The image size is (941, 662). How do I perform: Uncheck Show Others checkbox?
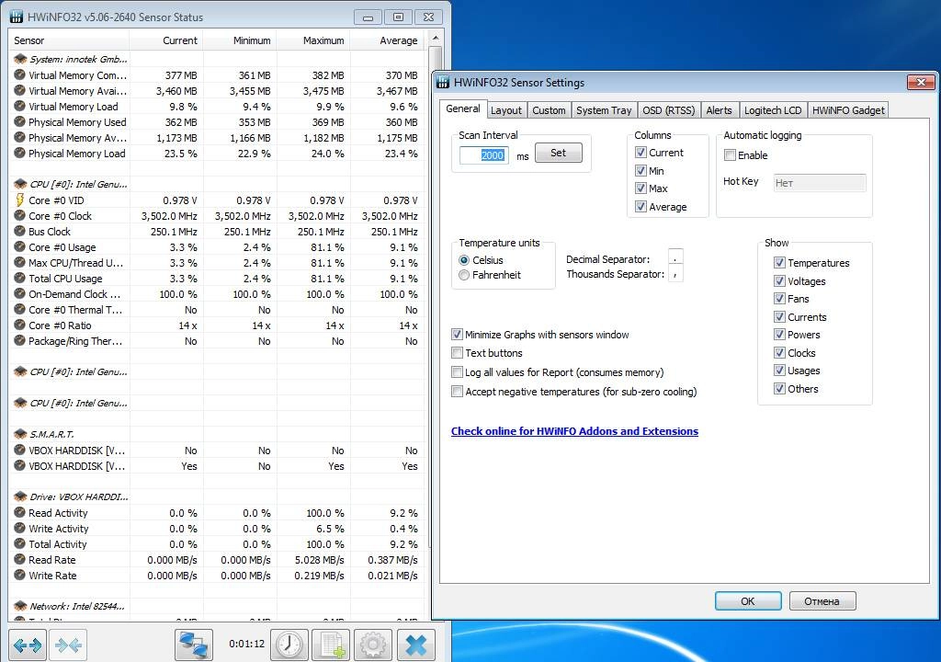tap(779, 389)
